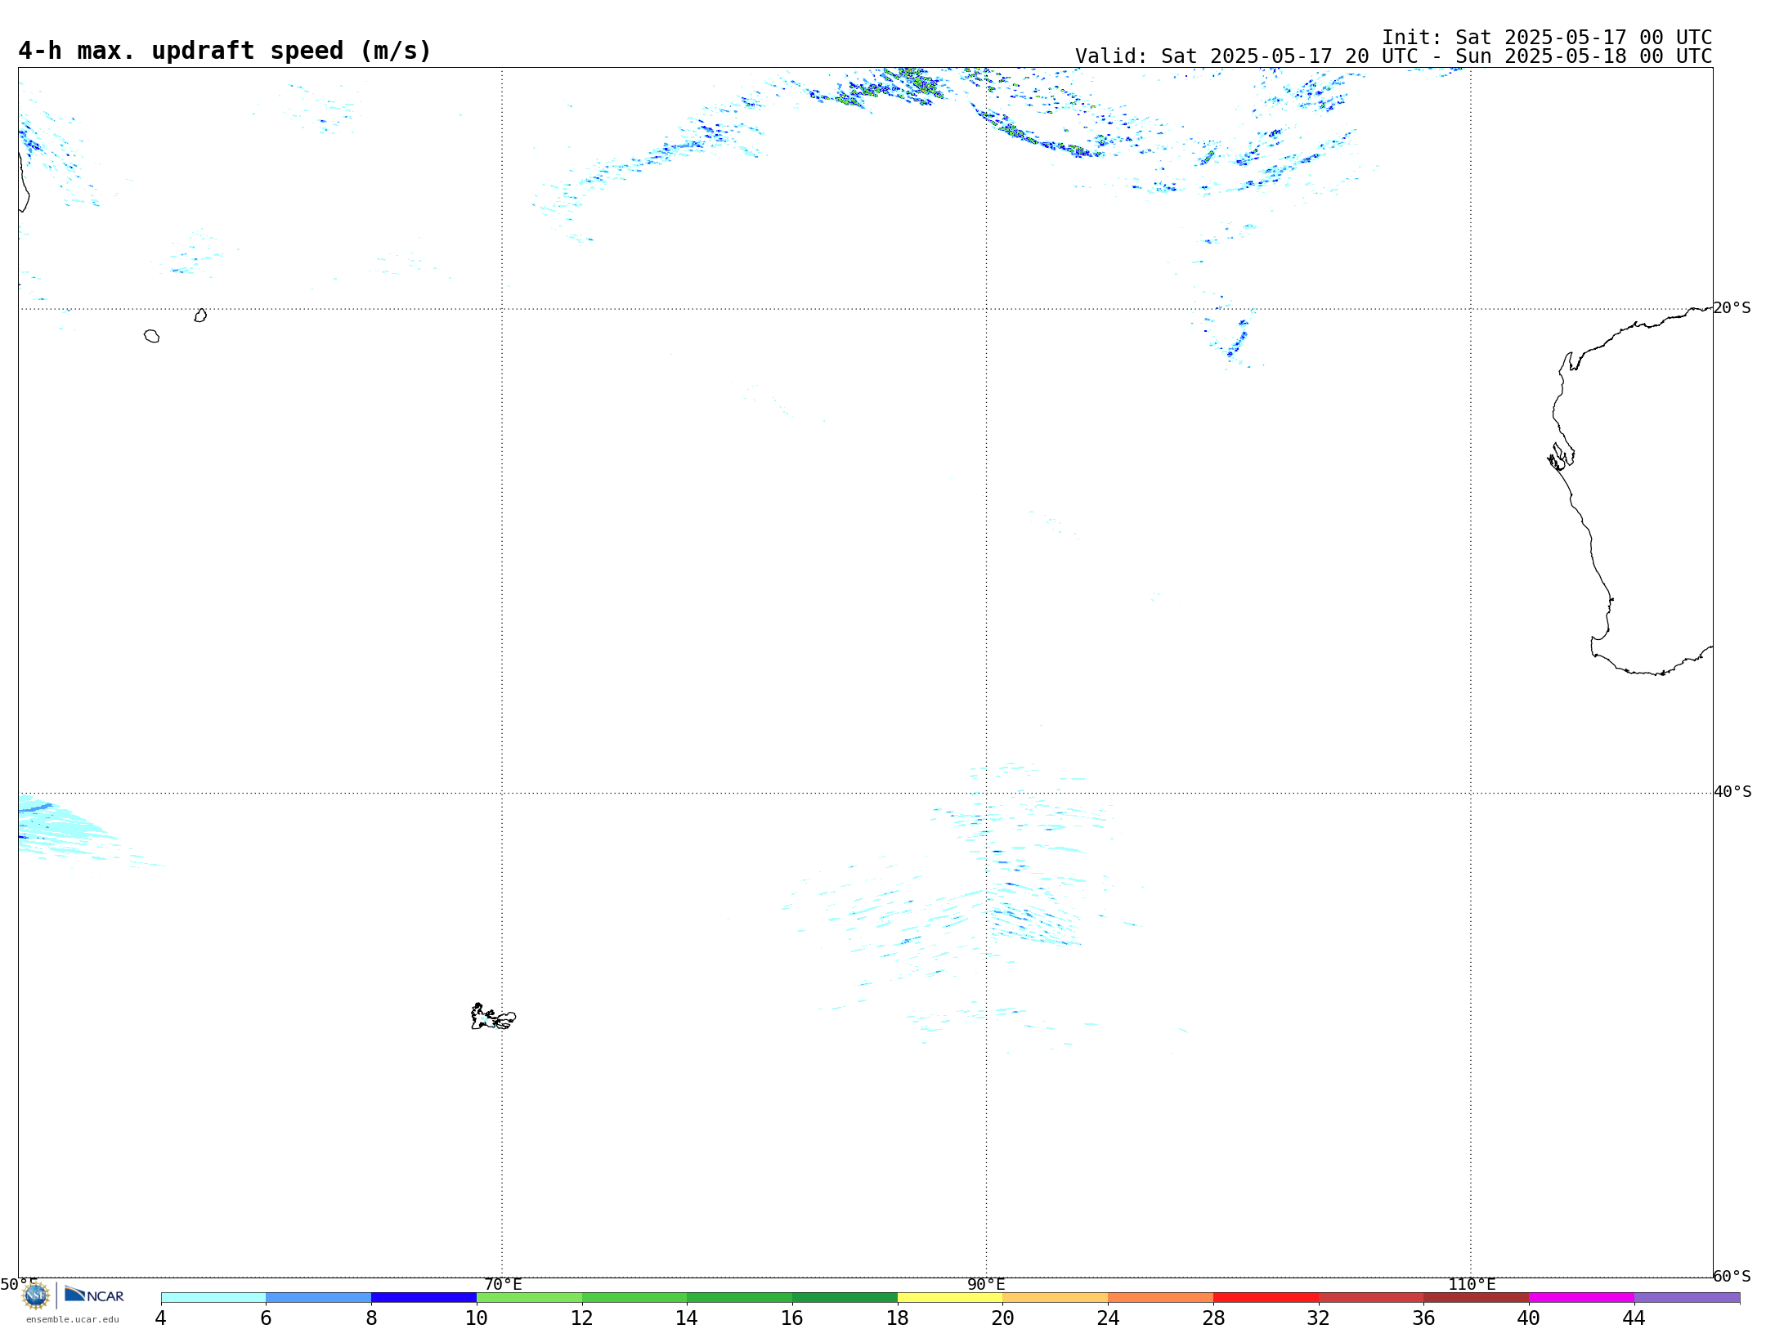This screenshot has width=1766, height=1329.
Task: Click the 60°S latitude label
Action: [1732, 1276]
